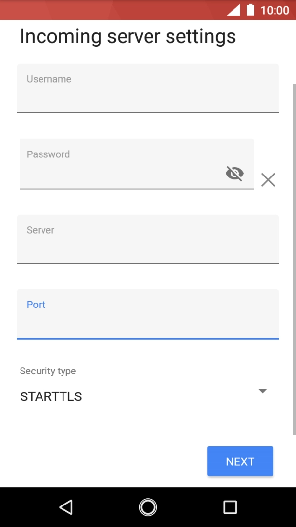
Task: Tap the Security type label
Action: (47, 371)
